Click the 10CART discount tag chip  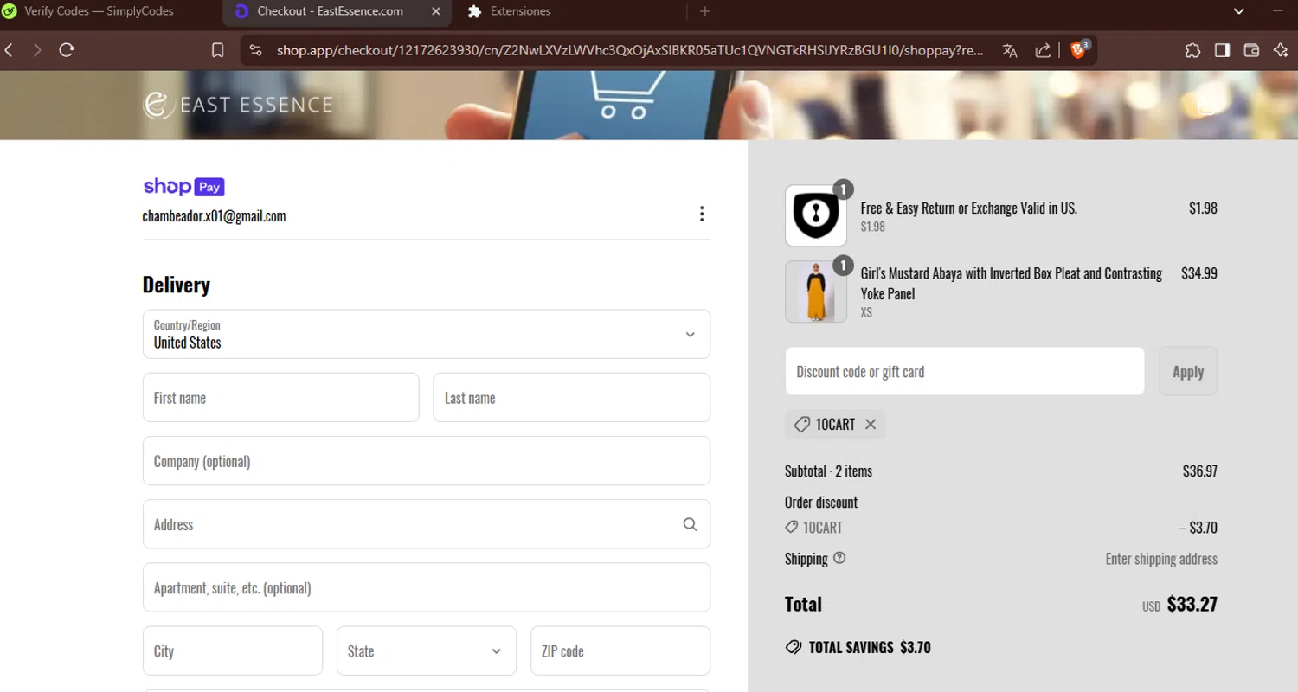835,424
